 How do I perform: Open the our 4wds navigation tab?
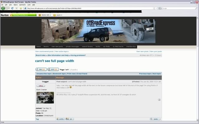(x=106, y=46)
